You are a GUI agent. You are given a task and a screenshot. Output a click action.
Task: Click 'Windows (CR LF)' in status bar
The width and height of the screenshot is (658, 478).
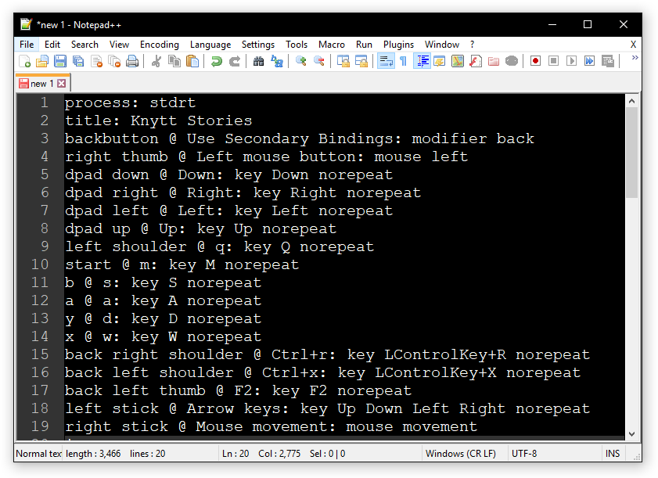point(461,454)
